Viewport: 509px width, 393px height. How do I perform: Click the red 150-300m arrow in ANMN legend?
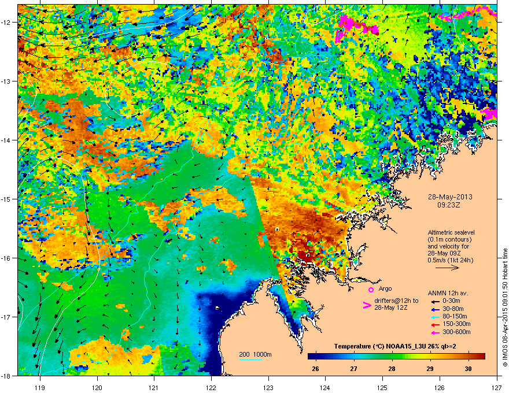(x=435, y=325)
